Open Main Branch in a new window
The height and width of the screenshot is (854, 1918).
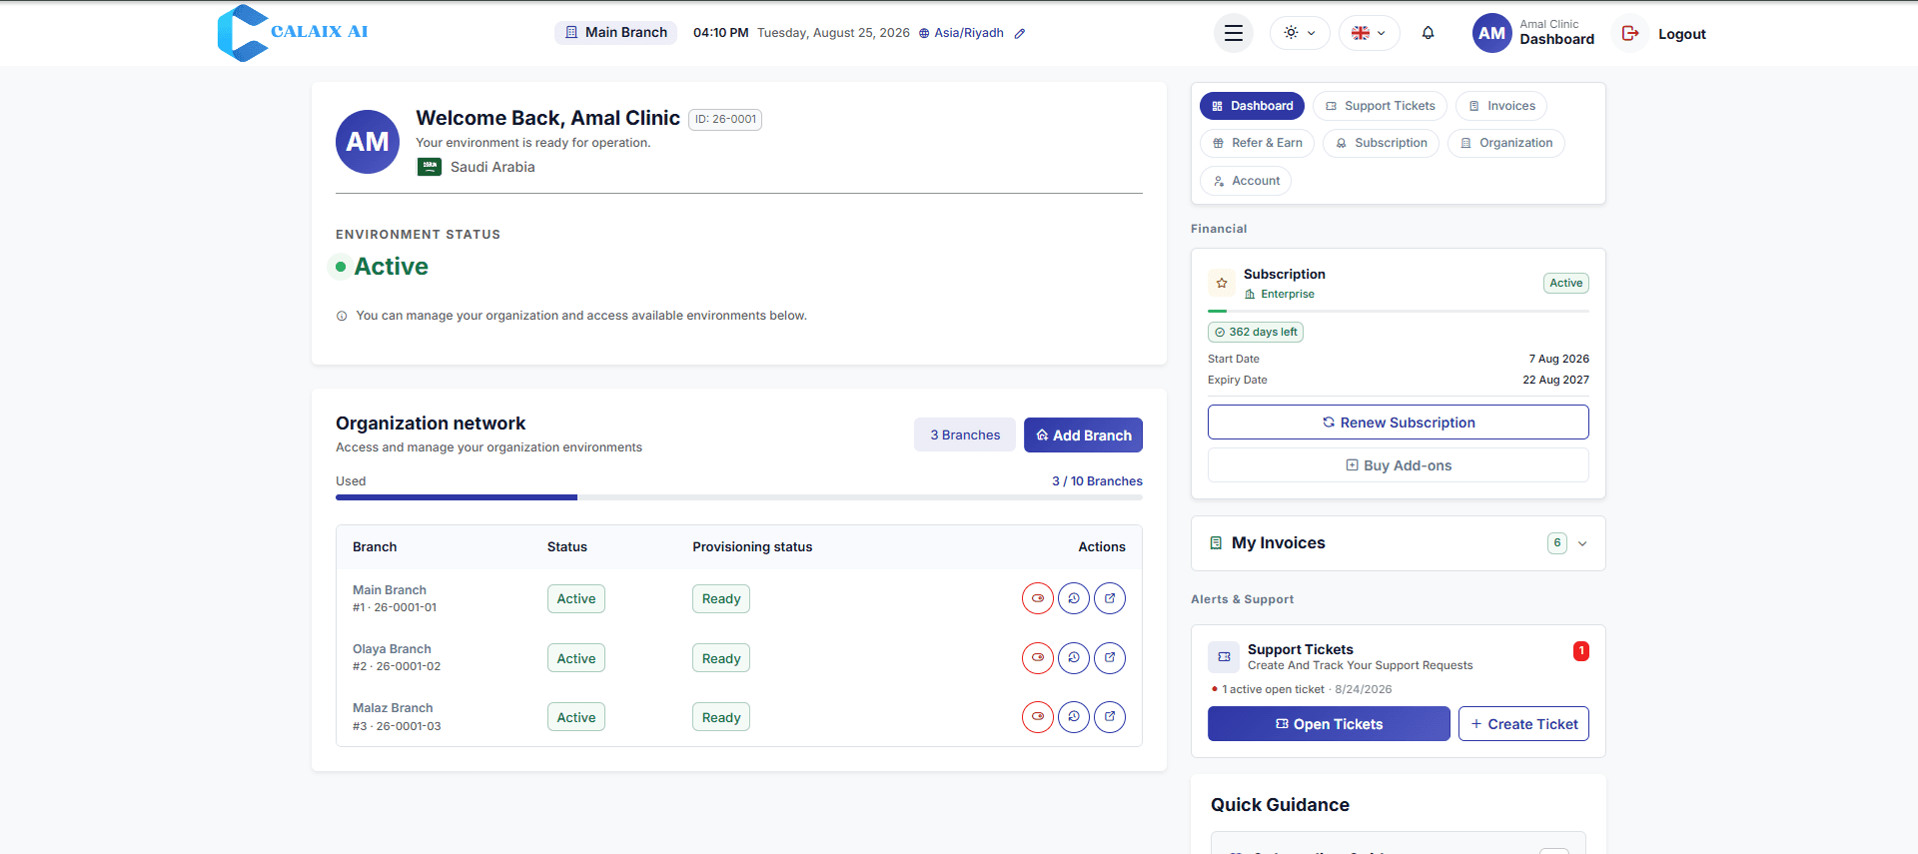pos(1110,598)
